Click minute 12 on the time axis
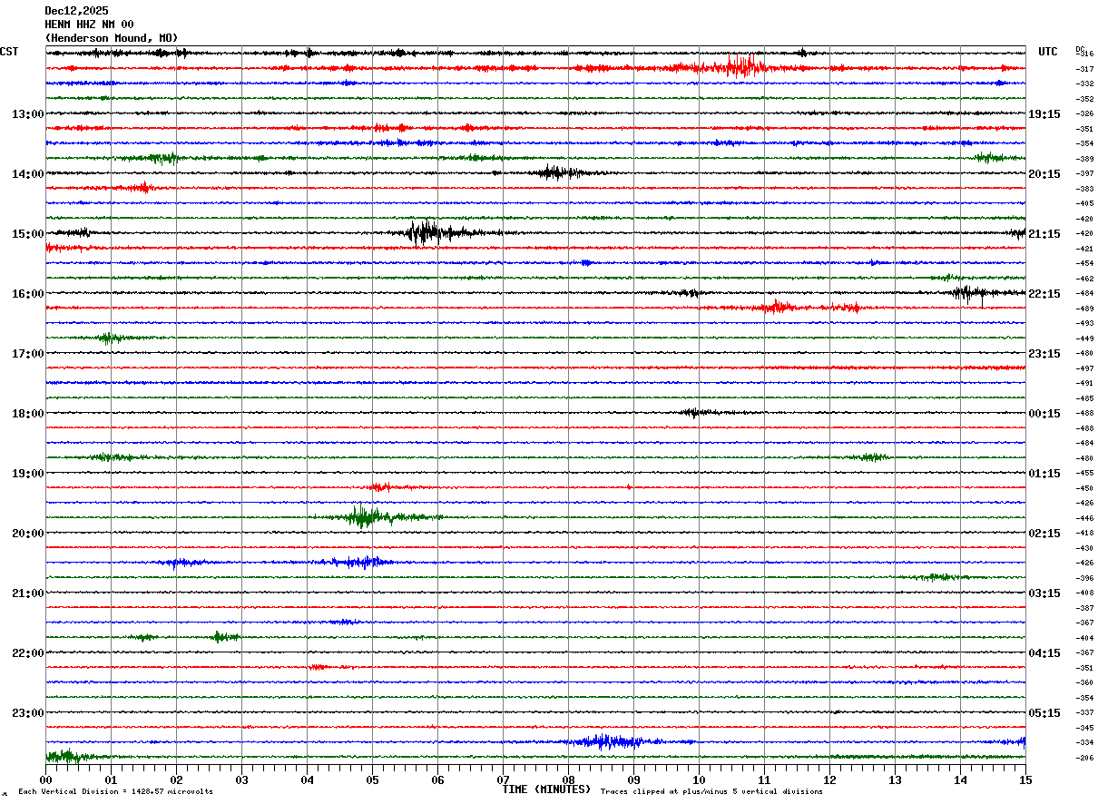The height and width of the screenshot is (804, 1098). pyautogui.click(x=829, y=779)
